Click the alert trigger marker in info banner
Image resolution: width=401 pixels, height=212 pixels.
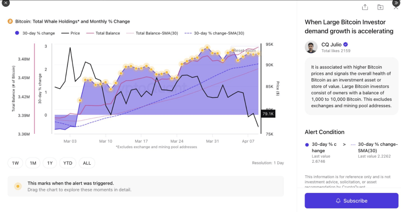point(18,186)
